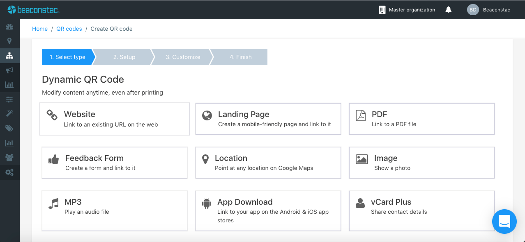This screenshot has width=525, height=242.
Task: Click the magic wand sidebar icon
Action: 9,113
